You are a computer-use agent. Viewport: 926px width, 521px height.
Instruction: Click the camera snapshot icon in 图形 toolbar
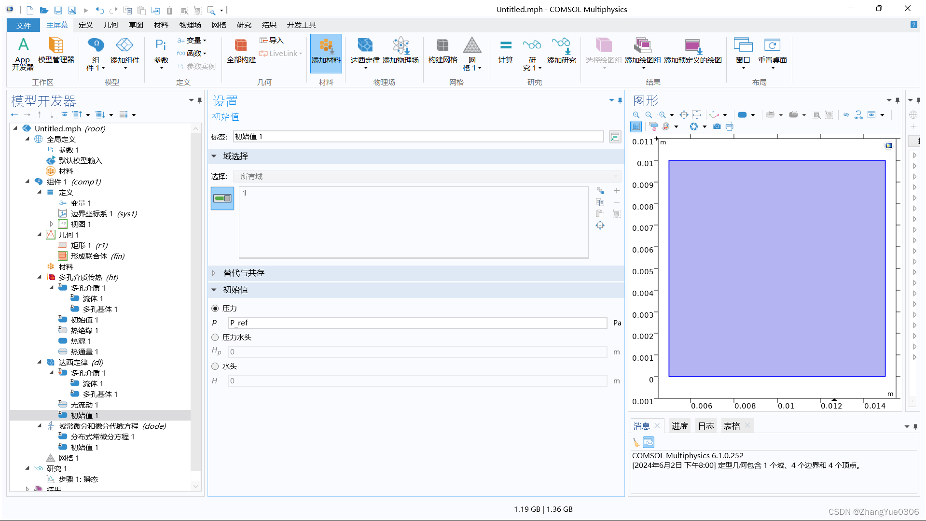pyautogui.click(x=717, y=127)
